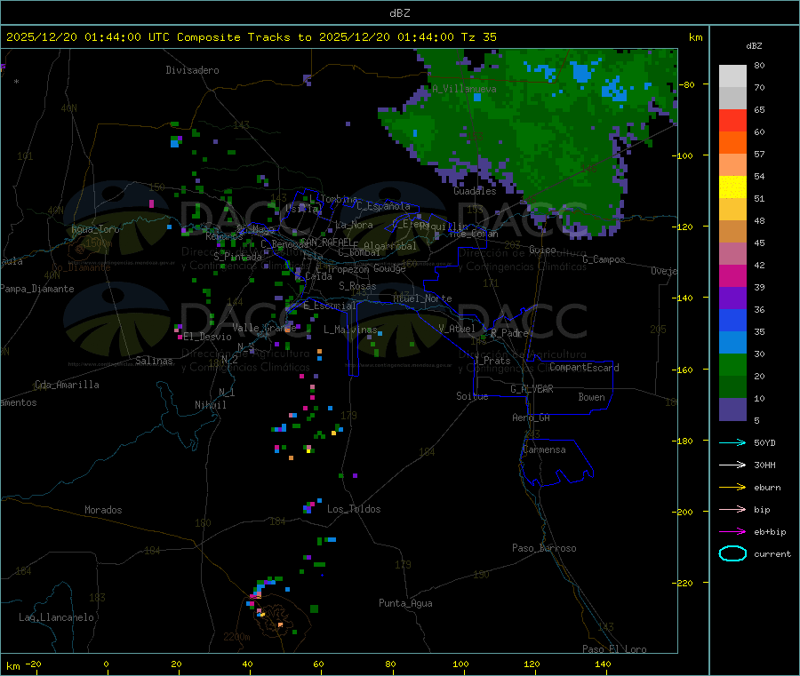Click the 'Paso_Barroso' map label
Screen dimensions: 800x676
click(544, 548)
